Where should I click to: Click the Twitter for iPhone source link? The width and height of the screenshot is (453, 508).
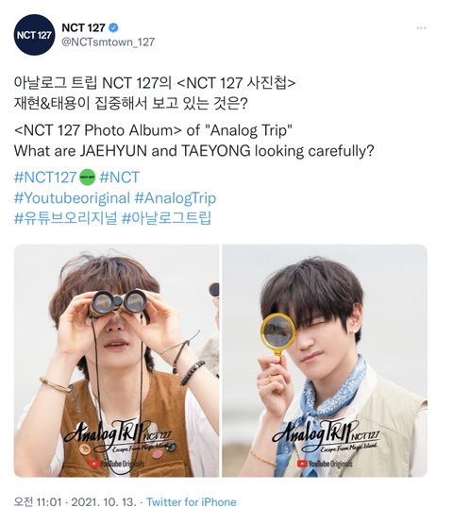coord(192,501)
